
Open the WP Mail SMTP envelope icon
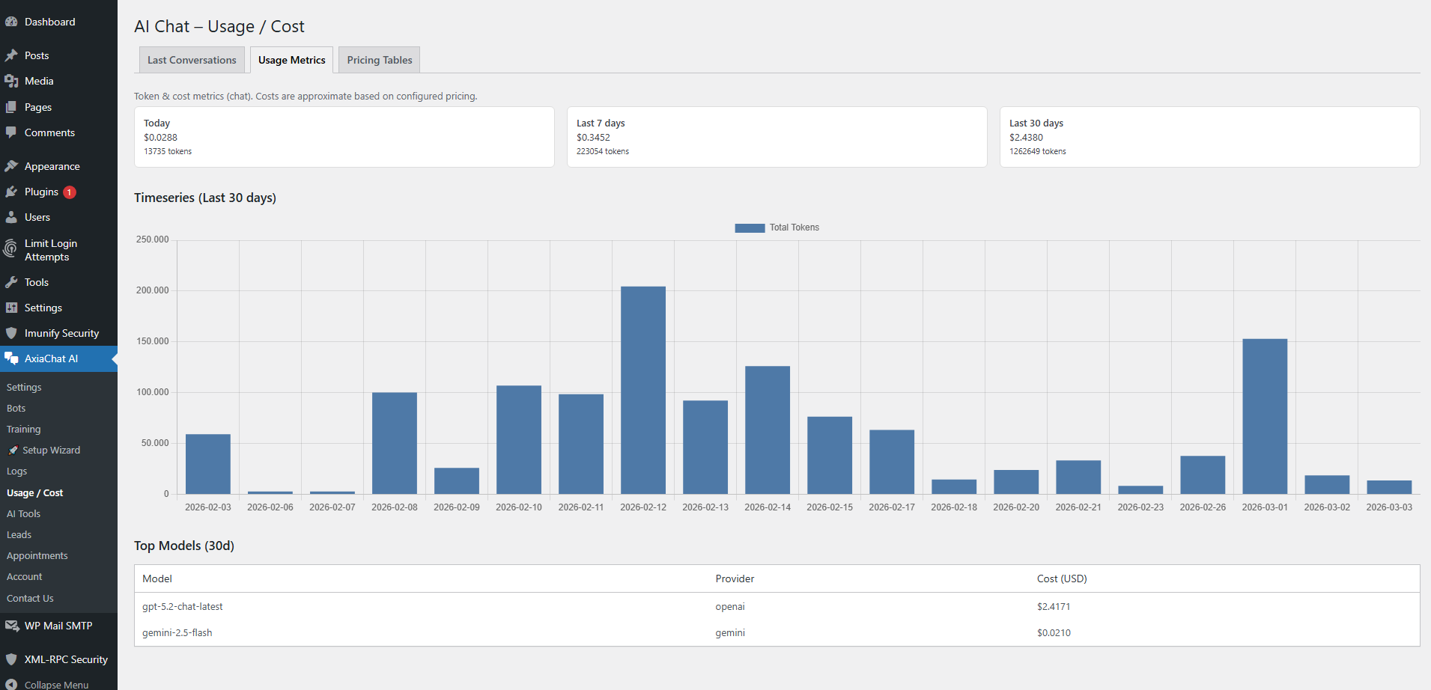(x=12, y=626)
